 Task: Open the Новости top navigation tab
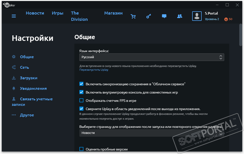35,13
